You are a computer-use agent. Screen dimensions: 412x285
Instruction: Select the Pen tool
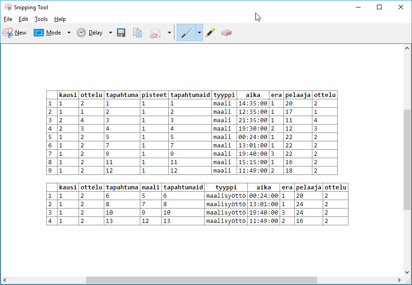point(186,33)
